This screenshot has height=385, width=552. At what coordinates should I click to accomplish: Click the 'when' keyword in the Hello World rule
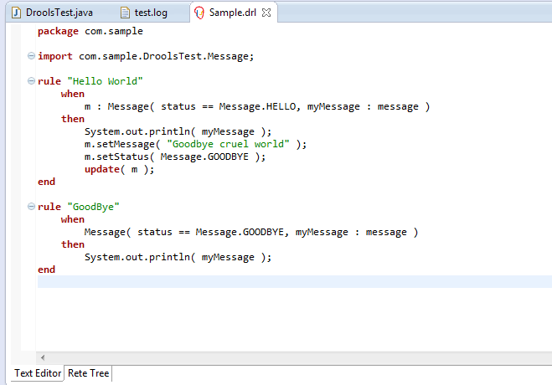73,94
